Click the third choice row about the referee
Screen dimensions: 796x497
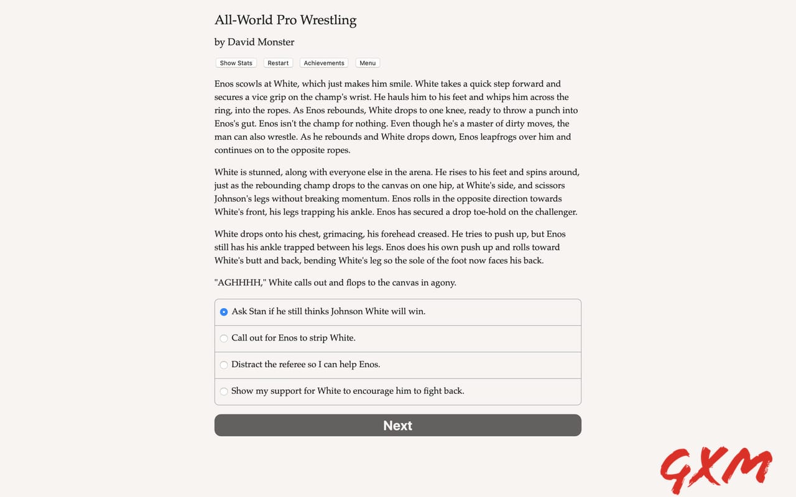point(397,365)
